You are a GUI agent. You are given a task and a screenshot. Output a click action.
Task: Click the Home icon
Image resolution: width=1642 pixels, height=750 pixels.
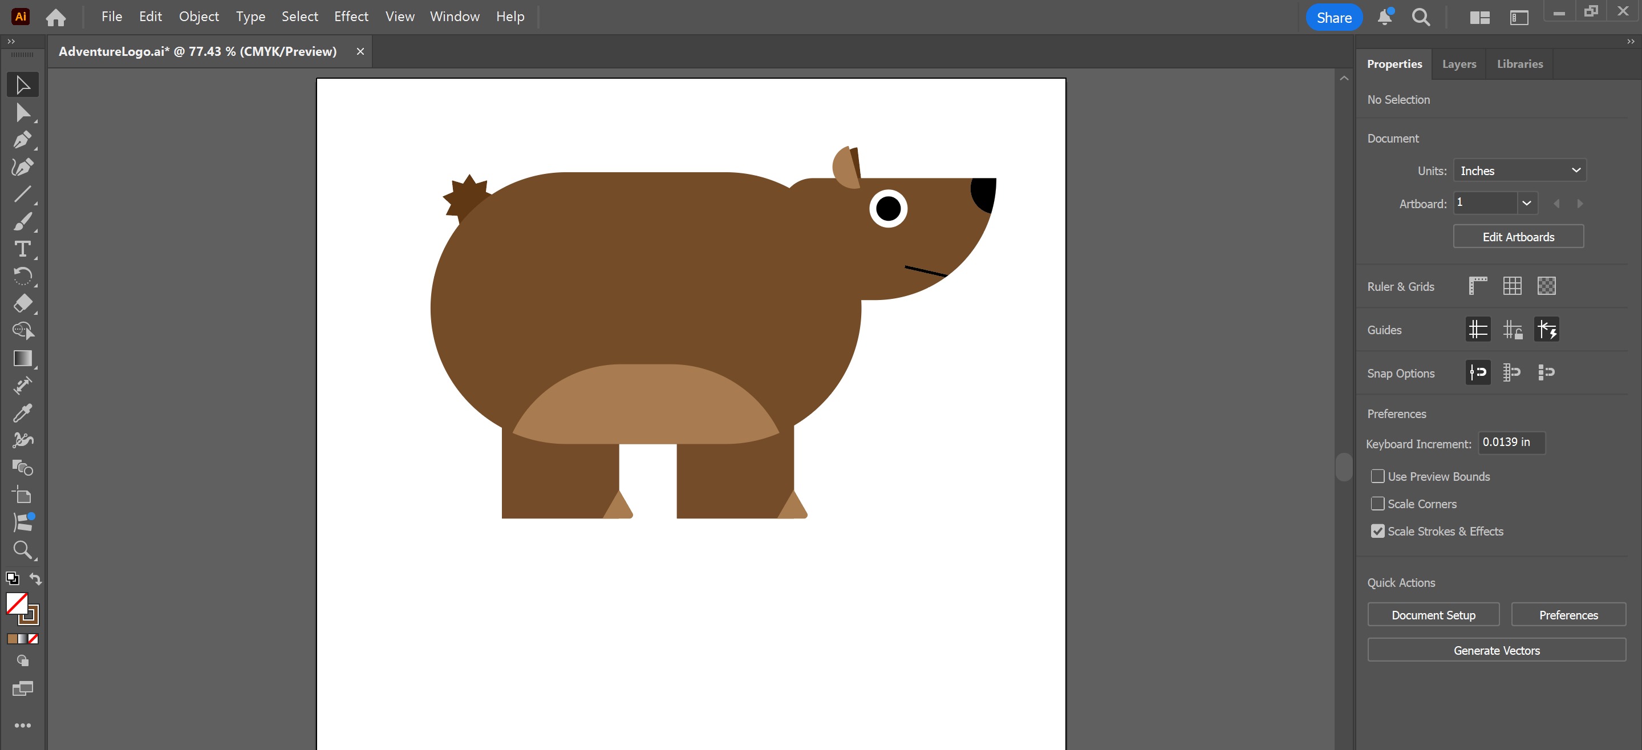pos(56,17)
